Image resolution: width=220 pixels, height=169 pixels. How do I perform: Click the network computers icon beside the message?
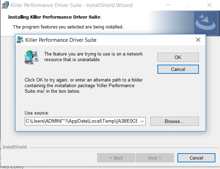click(x=31, y=57)
